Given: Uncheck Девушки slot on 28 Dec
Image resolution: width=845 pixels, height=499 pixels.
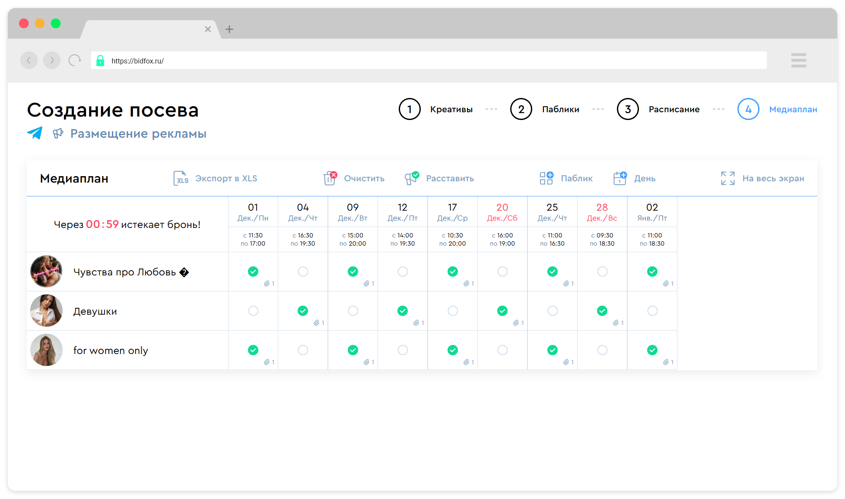Looking at the screenshot, I should pyautogui.click(x=602, y=311).
